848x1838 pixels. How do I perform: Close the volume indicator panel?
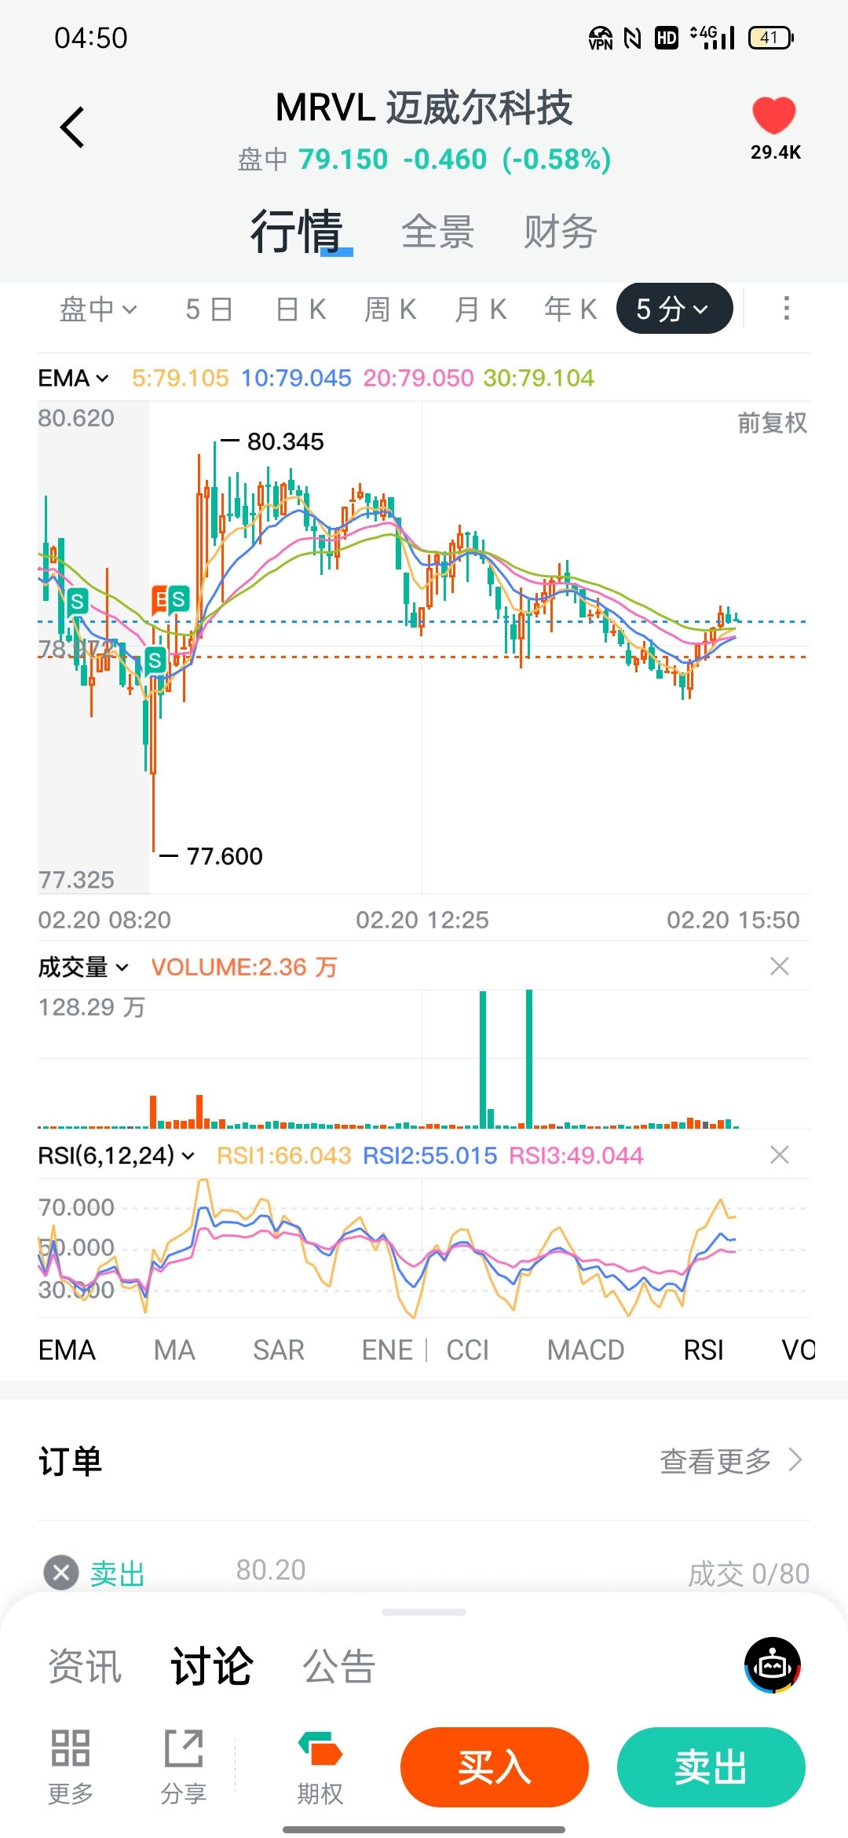click(779, 966)
